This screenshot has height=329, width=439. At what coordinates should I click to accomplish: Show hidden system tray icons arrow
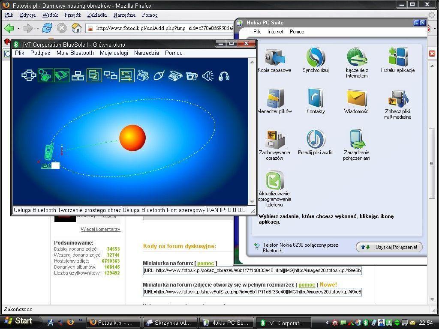point(327,323)
